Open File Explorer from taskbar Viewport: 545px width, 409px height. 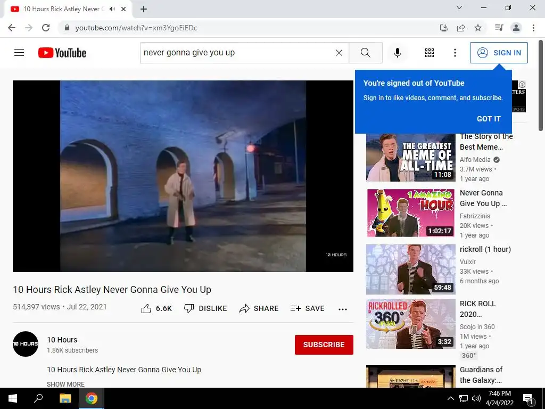65,398
